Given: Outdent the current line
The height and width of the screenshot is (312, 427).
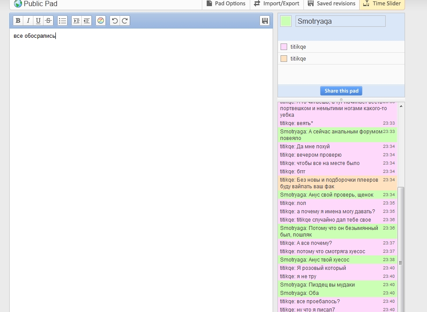Looking at the screenshot, I should [x=87, y=21].
